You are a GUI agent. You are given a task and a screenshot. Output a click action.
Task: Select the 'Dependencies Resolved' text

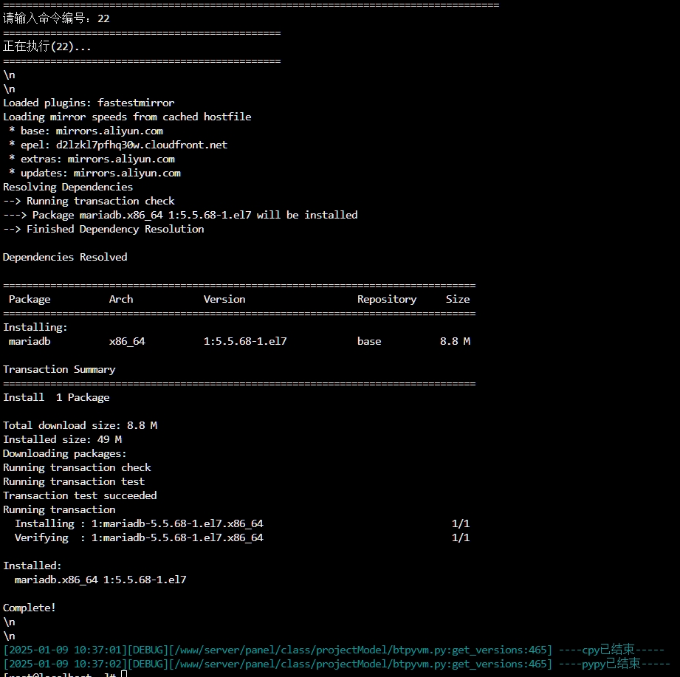pyautogui.click(x=65, y=257)
